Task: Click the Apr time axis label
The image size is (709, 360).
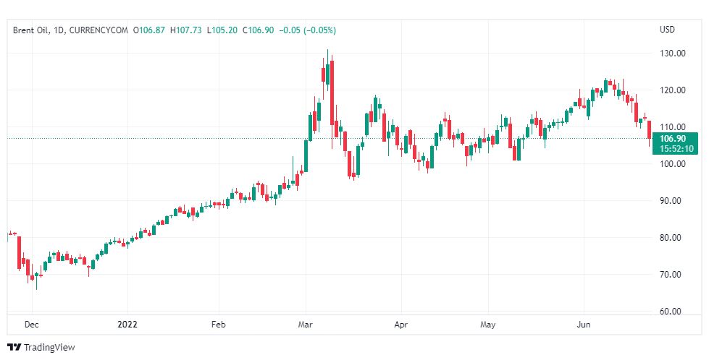Action: coord(400,325)
